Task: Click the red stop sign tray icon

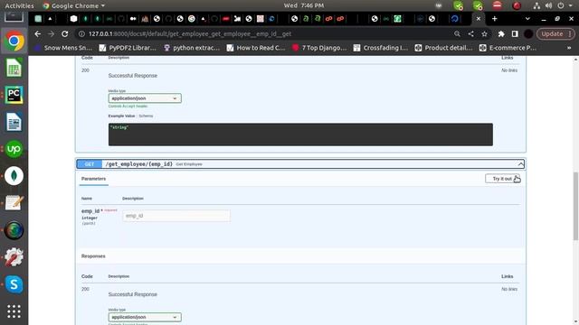Action: point(498,5)
